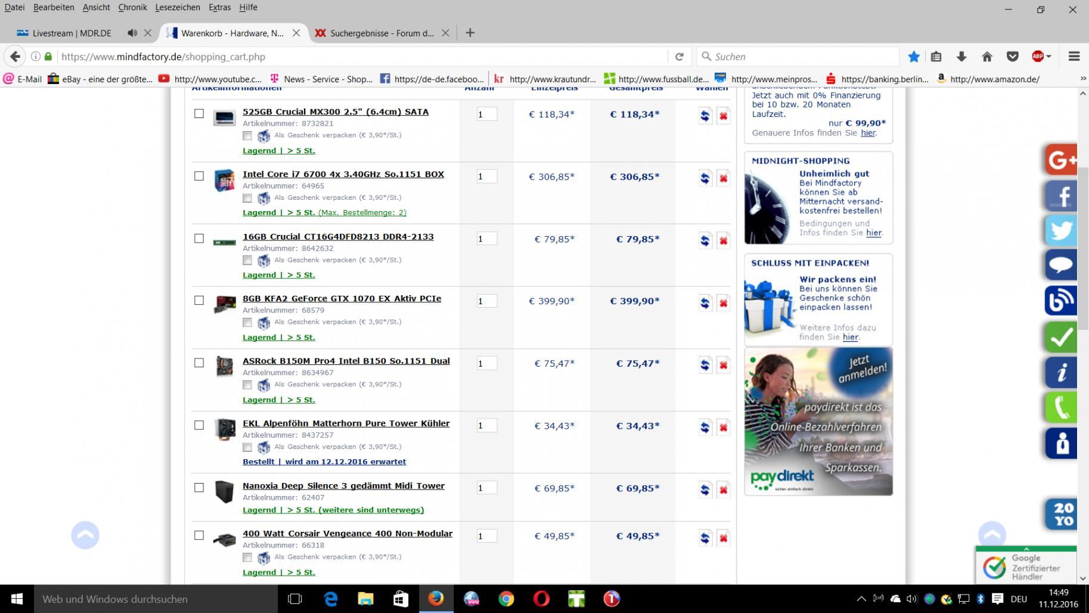Open the Lesezeichen menu
Image resolution: width=1089 pixels, height=613 pixels.
click(178, 7)
